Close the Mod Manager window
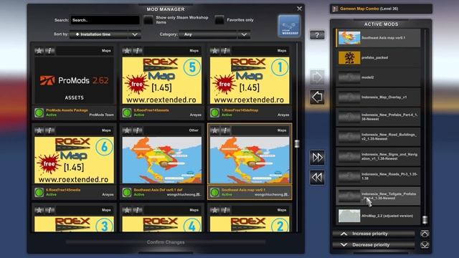The image size is (459, 258). (x=299, y=9)
